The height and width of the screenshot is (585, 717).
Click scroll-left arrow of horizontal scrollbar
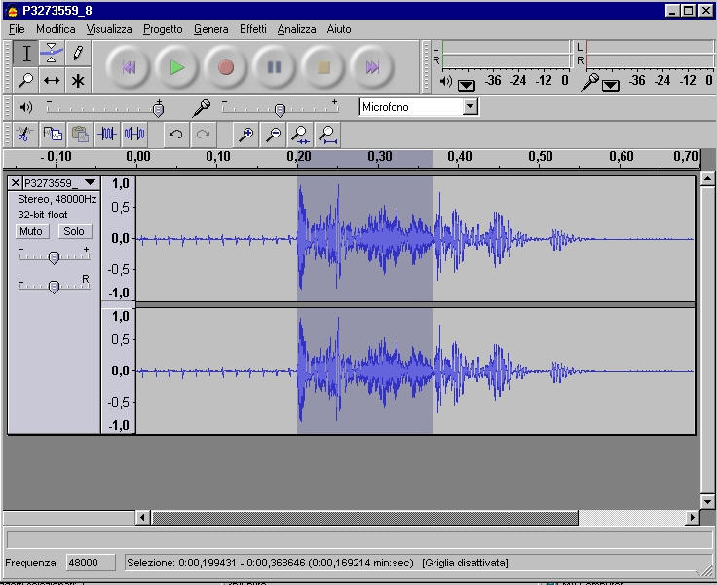[142, 518]
